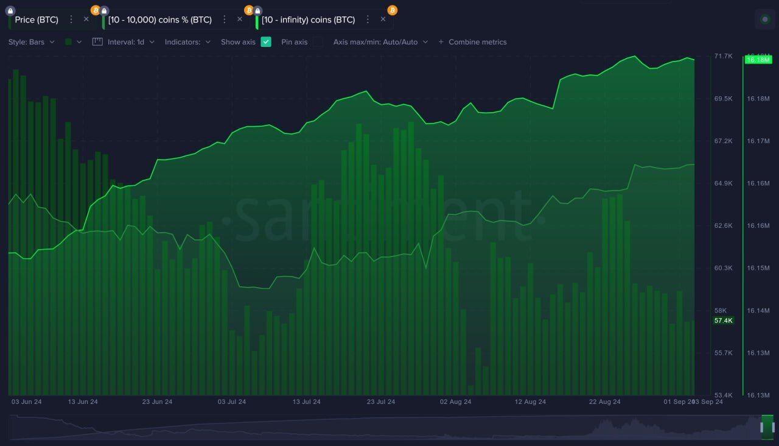Viewport: 779px width, 446px height.
Task: Click the Bitcoin icon on the second metric tab
Action: pyautogui.click(x=95, y=10)
